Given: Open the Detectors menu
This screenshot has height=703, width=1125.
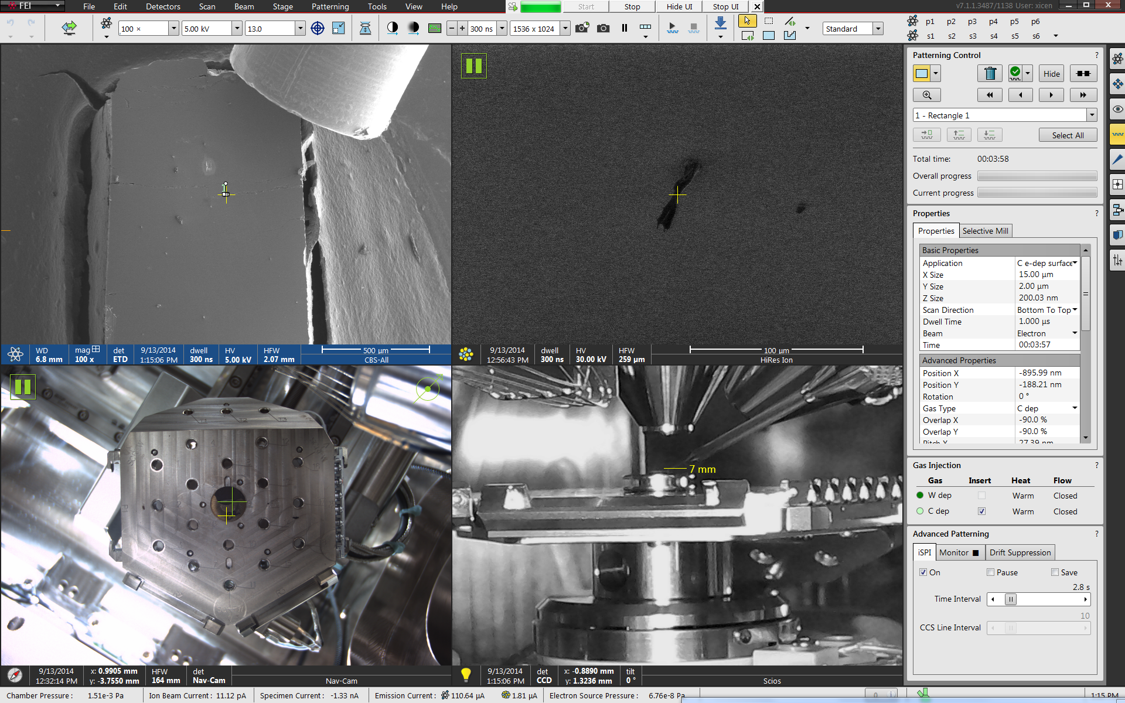Looking at the screenshot, I should point(163,6).
